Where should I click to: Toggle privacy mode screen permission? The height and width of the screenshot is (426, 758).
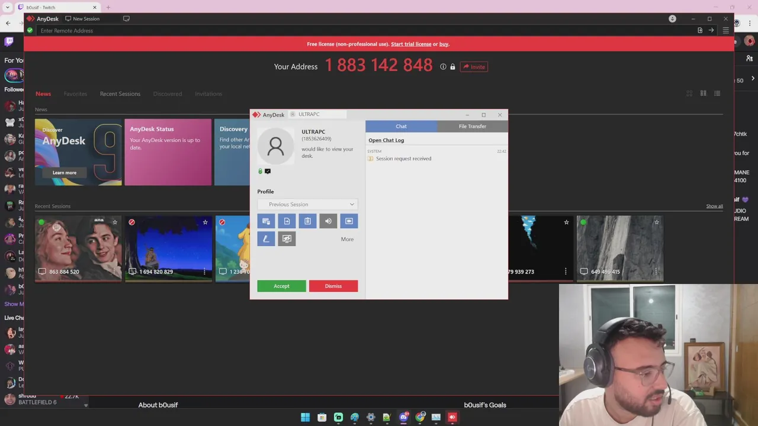point(287,238)
